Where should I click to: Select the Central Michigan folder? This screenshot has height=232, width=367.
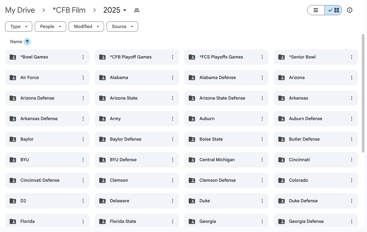[226, 160]
